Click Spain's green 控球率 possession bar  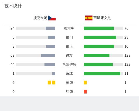(x=99, y=28)
